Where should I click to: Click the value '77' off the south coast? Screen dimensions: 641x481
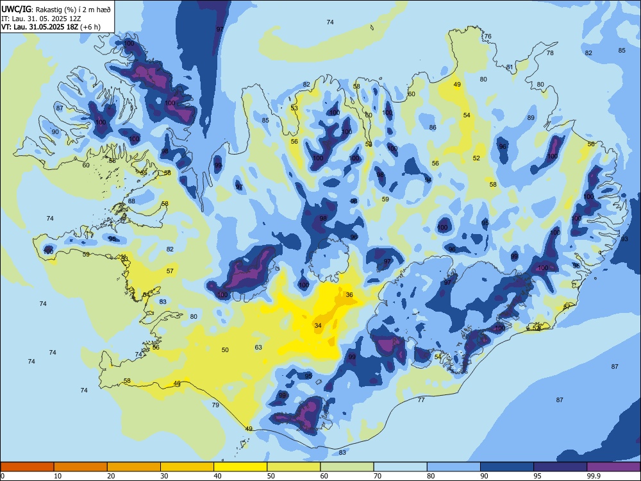(x=421, y=400)
